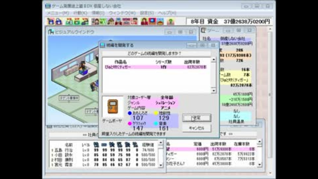Click the first floppy disk save icon
The width and height of the screenshot is (318, 179).
(x=51, y=21)
